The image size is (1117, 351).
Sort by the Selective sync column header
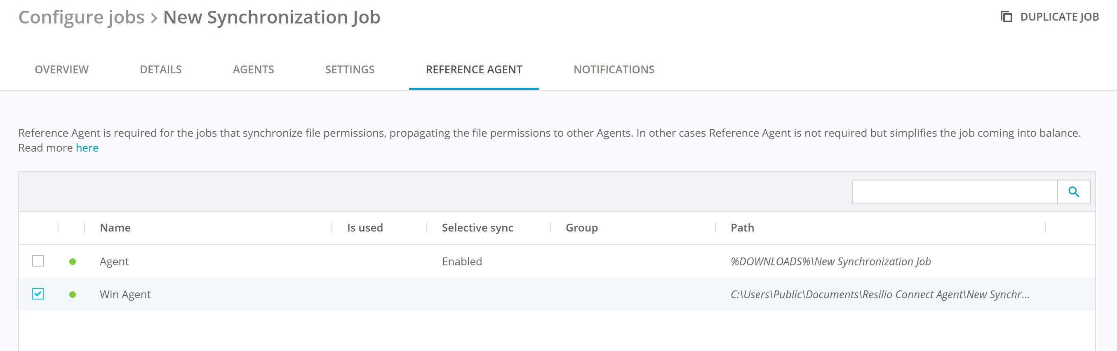point(477,228)
